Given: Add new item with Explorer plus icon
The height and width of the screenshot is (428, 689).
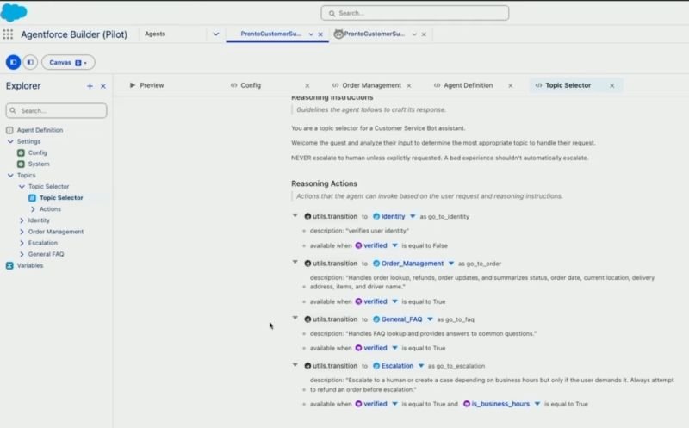Looking at the screenshot, I should click(90, 86).
